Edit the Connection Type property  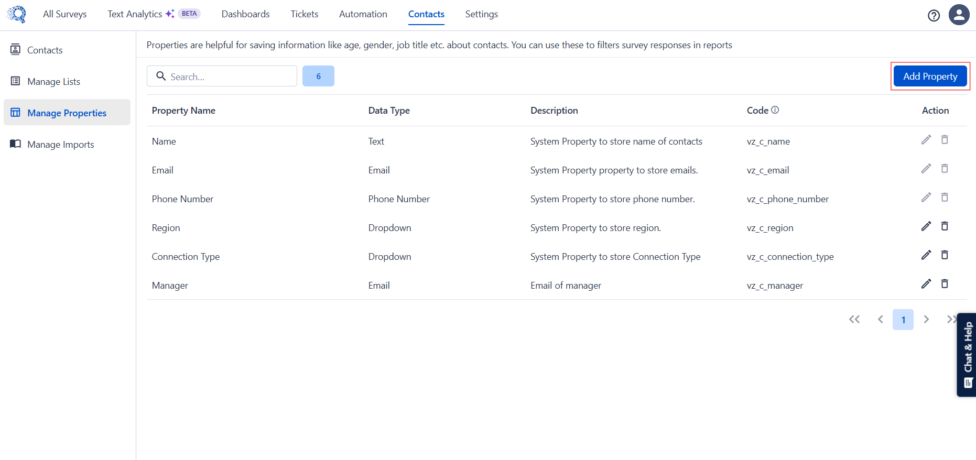pos(926,255)
